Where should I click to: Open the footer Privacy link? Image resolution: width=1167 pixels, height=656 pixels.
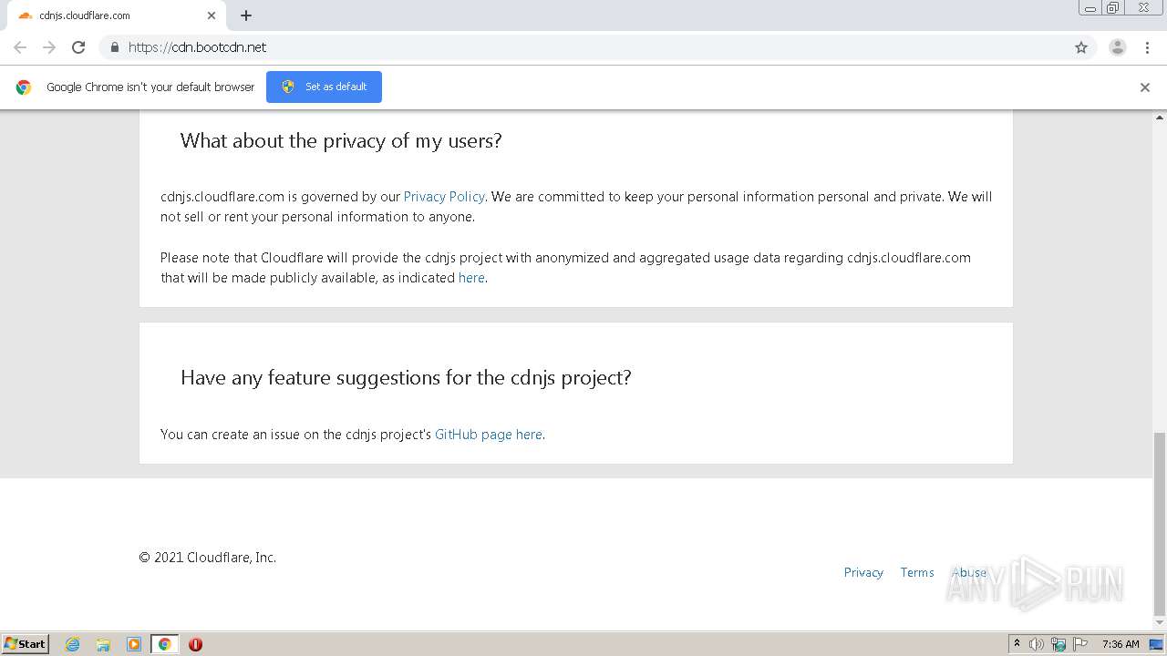click(x=863, y=572)
